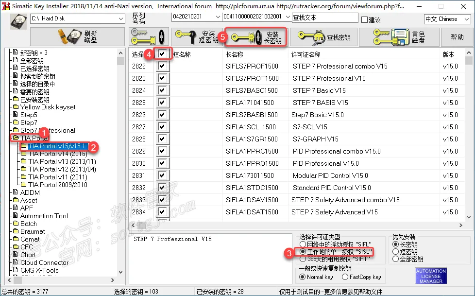Click the install all keys button
The width and height of the screenshot is (475, 296).
point(148,37)
